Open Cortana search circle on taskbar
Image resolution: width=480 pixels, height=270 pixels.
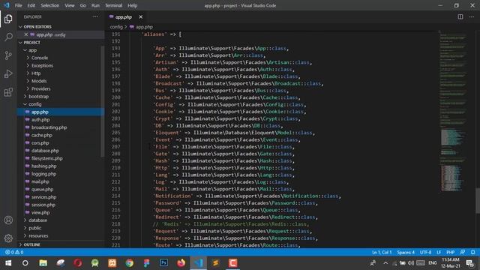[x=25, y=263]
